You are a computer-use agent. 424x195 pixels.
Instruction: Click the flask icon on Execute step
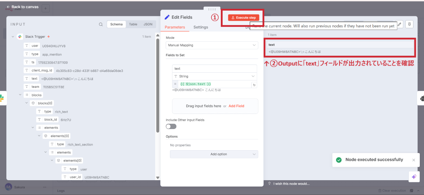tap(233, 18)
